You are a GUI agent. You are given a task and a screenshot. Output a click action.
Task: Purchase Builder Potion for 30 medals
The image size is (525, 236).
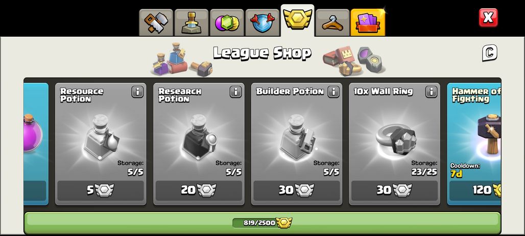point(296,191)
